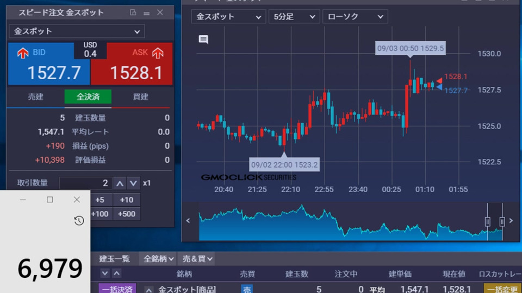Open the 売＆買 filter dropdown
This screenshot has height=293, width=522.
(196, 259)
